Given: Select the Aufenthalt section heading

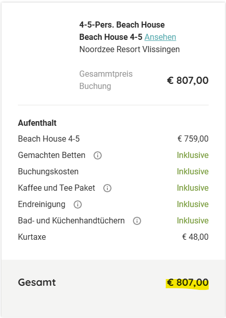Looking at the screenshot, I should [37, 123].
